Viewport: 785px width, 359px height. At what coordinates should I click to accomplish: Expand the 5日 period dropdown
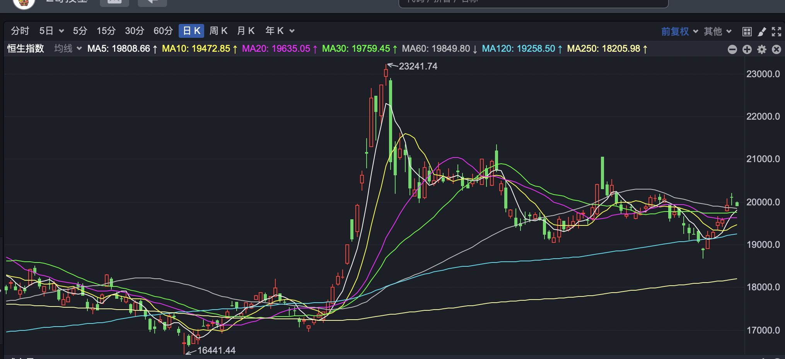pyautogui.click(x=61, y=31)
